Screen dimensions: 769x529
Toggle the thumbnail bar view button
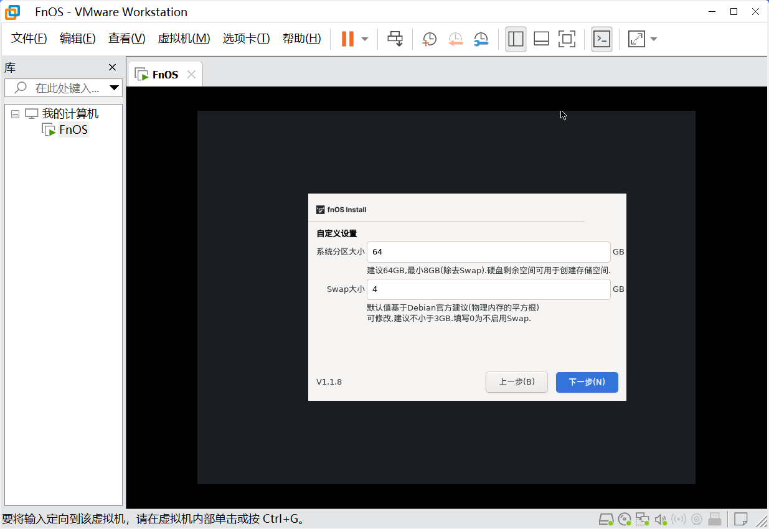click(541, 39)
